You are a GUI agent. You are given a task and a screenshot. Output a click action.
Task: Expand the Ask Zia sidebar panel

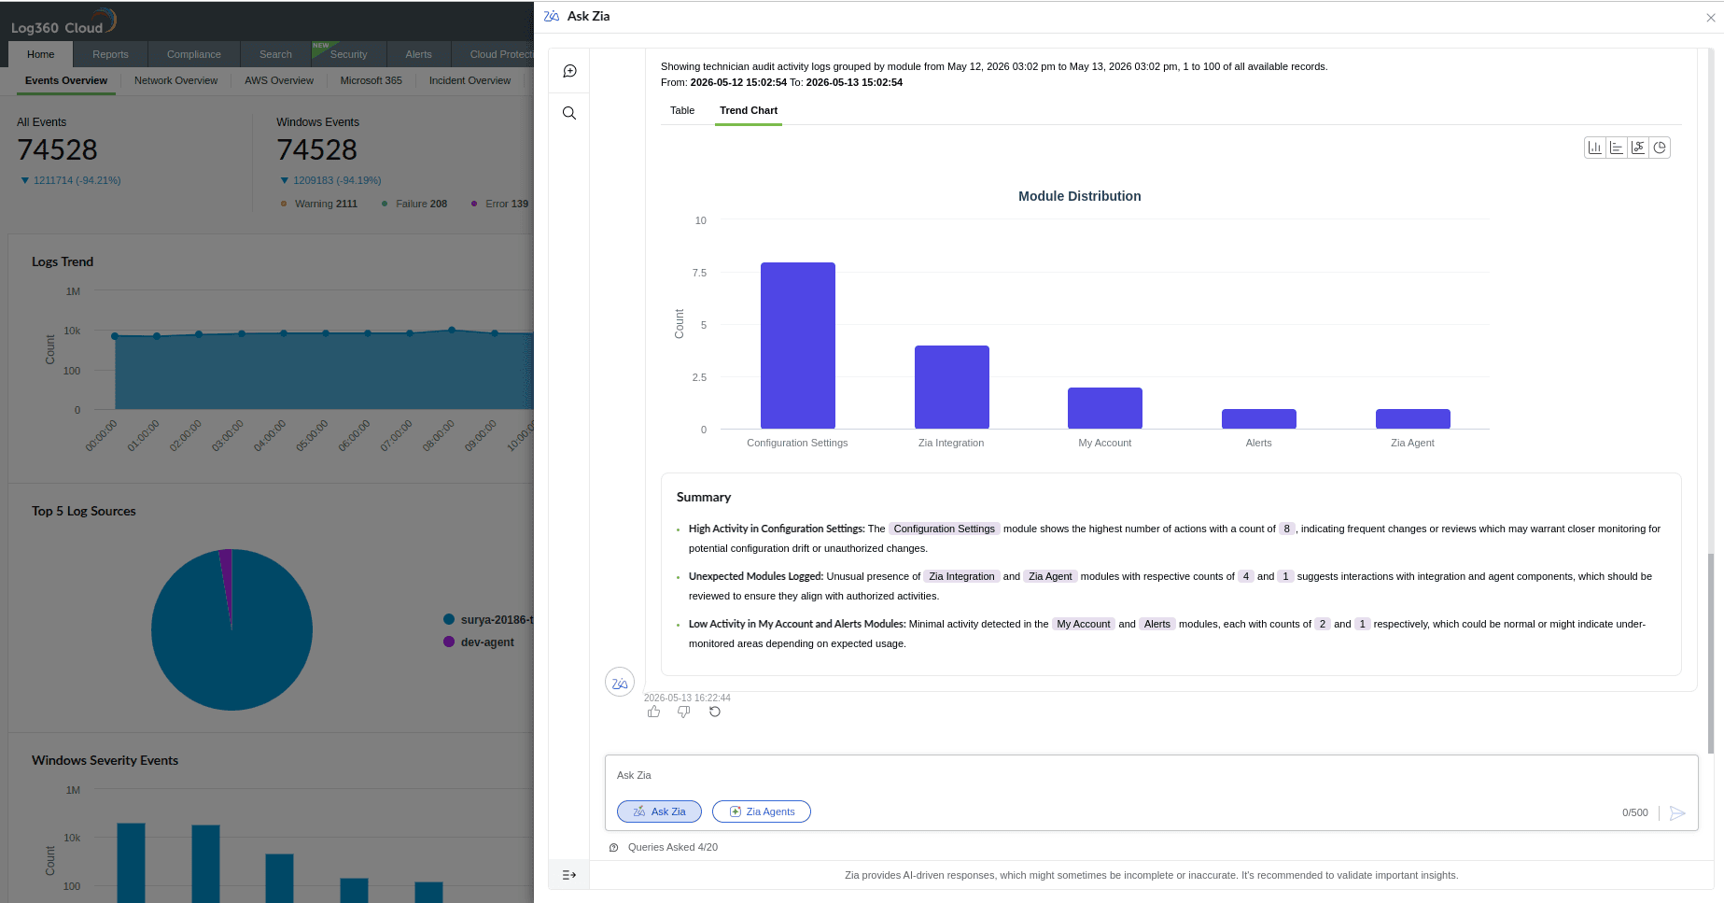tap(569, 875)
